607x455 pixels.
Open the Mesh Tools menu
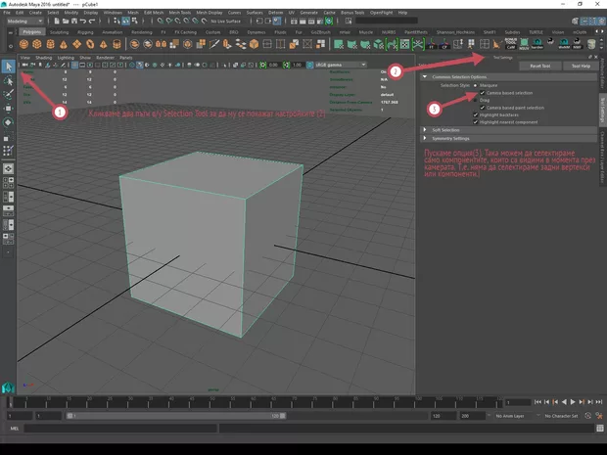coord(181,13)
